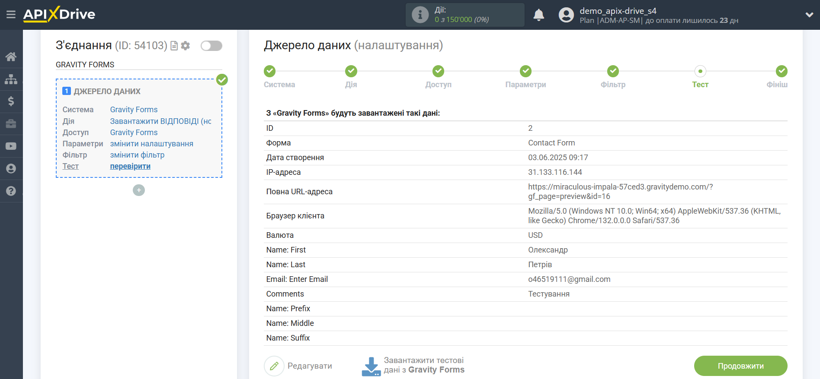Click the user avatar icon
The height and width of the screenshot is (379, 820).
(566, 15)
